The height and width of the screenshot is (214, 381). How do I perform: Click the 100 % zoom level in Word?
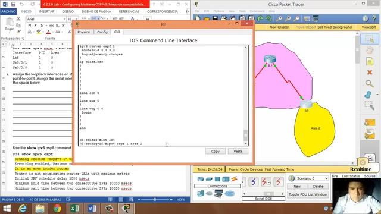[x=180, y=200]
